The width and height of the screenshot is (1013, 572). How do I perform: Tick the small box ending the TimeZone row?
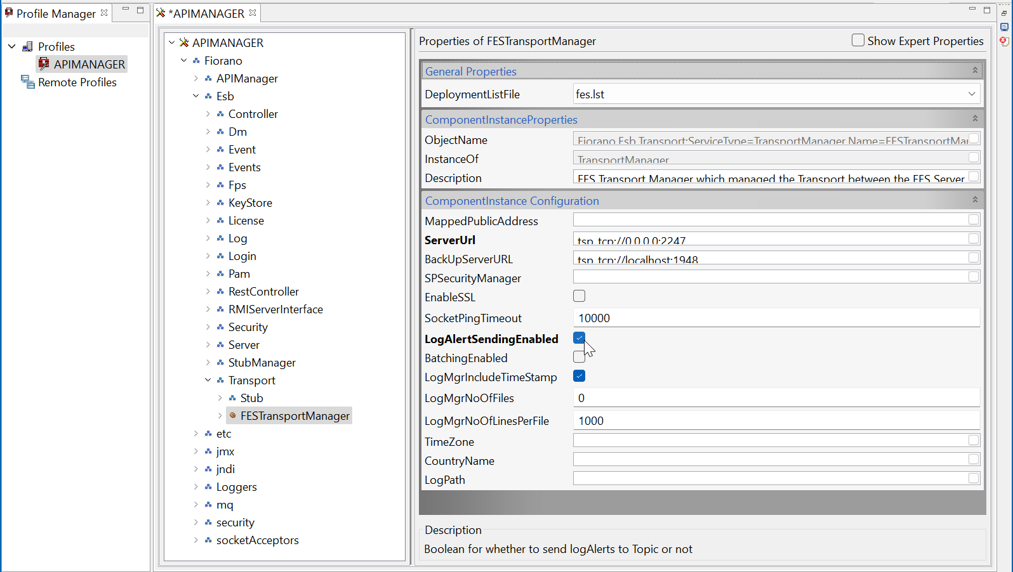tap(974, 440)
